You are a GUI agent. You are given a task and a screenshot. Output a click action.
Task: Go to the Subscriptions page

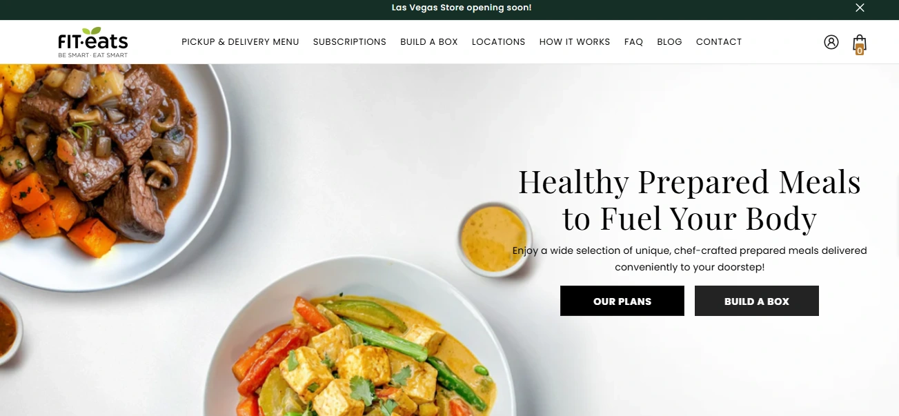(350, 42)
